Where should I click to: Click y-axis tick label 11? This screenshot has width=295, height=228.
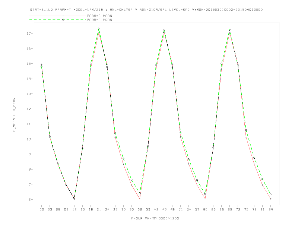[x=29, y=124]
